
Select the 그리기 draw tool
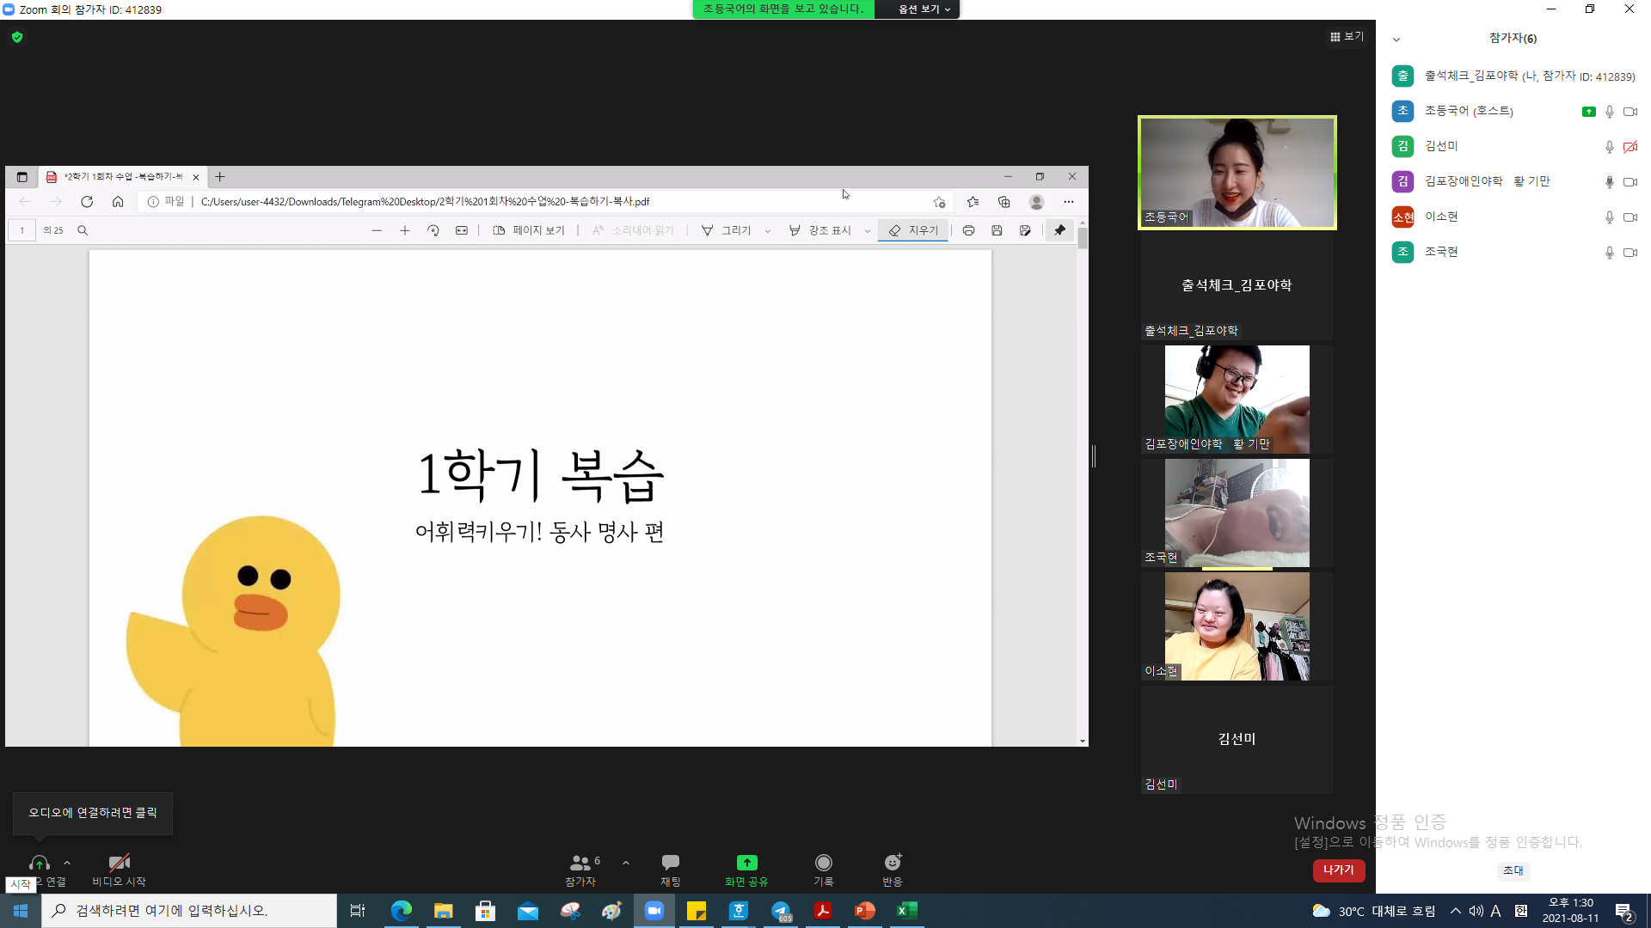(x=726, y=230)
